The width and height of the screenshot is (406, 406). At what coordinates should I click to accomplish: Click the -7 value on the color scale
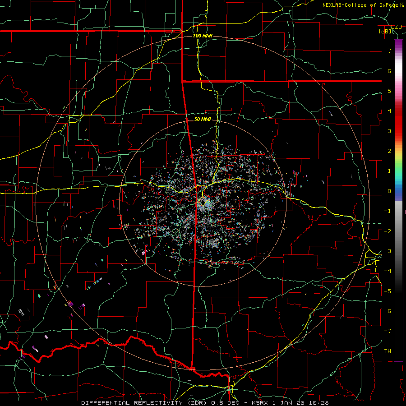388,331
